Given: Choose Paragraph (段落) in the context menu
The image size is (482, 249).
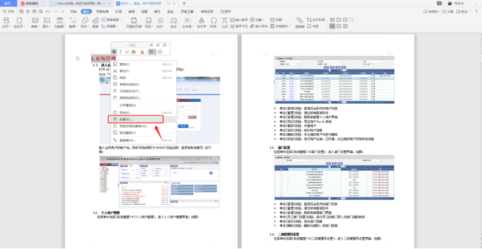Looking at the screenshot, I should (135, 119).
